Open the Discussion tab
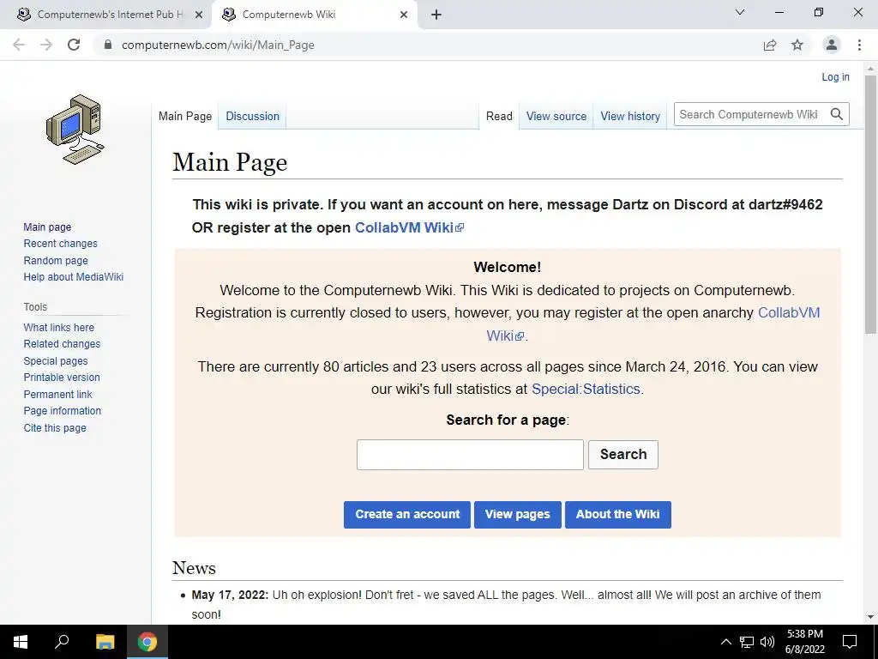 click(253, 117)
